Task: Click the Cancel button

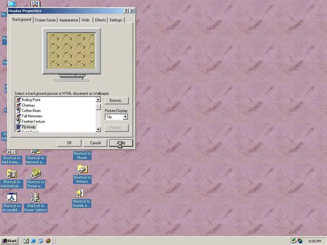Action: (x=95, y=143)
